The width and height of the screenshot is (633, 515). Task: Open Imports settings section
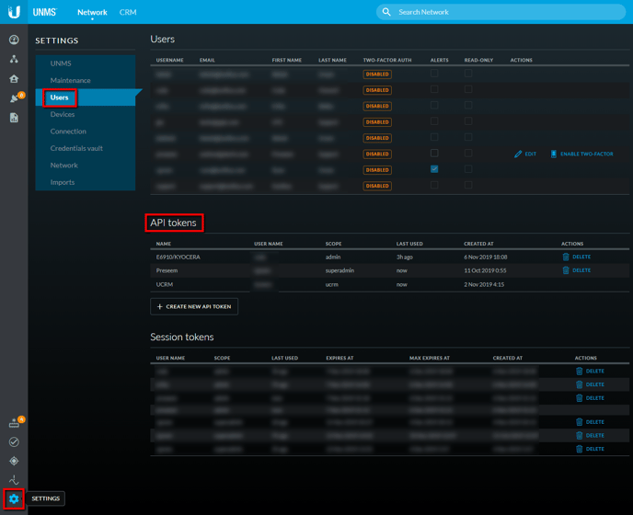click(86, 182)
